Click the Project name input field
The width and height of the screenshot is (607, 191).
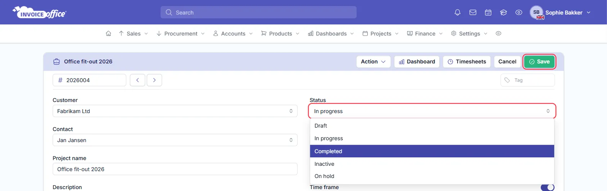(x=175, y=169)
